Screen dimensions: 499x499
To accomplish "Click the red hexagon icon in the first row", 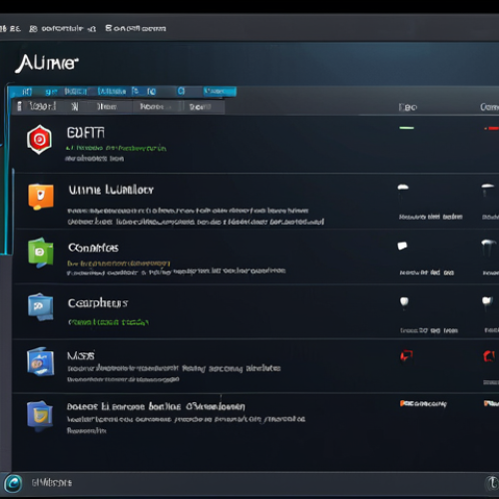I will pyautogui.click(x=39, y=140).
